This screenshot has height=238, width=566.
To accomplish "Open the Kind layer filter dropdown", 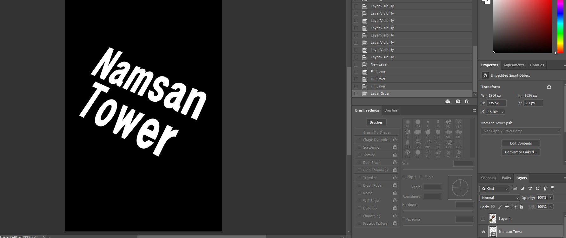I will 494,189.
